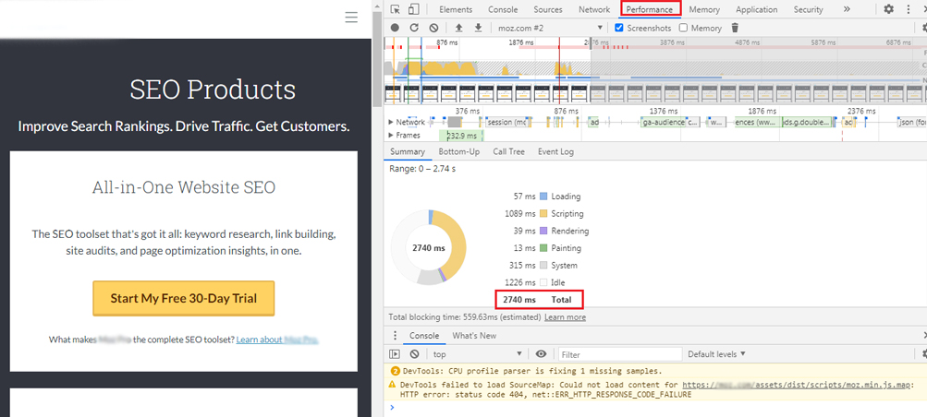Select the Summary tab
Image resolution: width=927 pixels, height=417 pixels.
pos(408,151)
